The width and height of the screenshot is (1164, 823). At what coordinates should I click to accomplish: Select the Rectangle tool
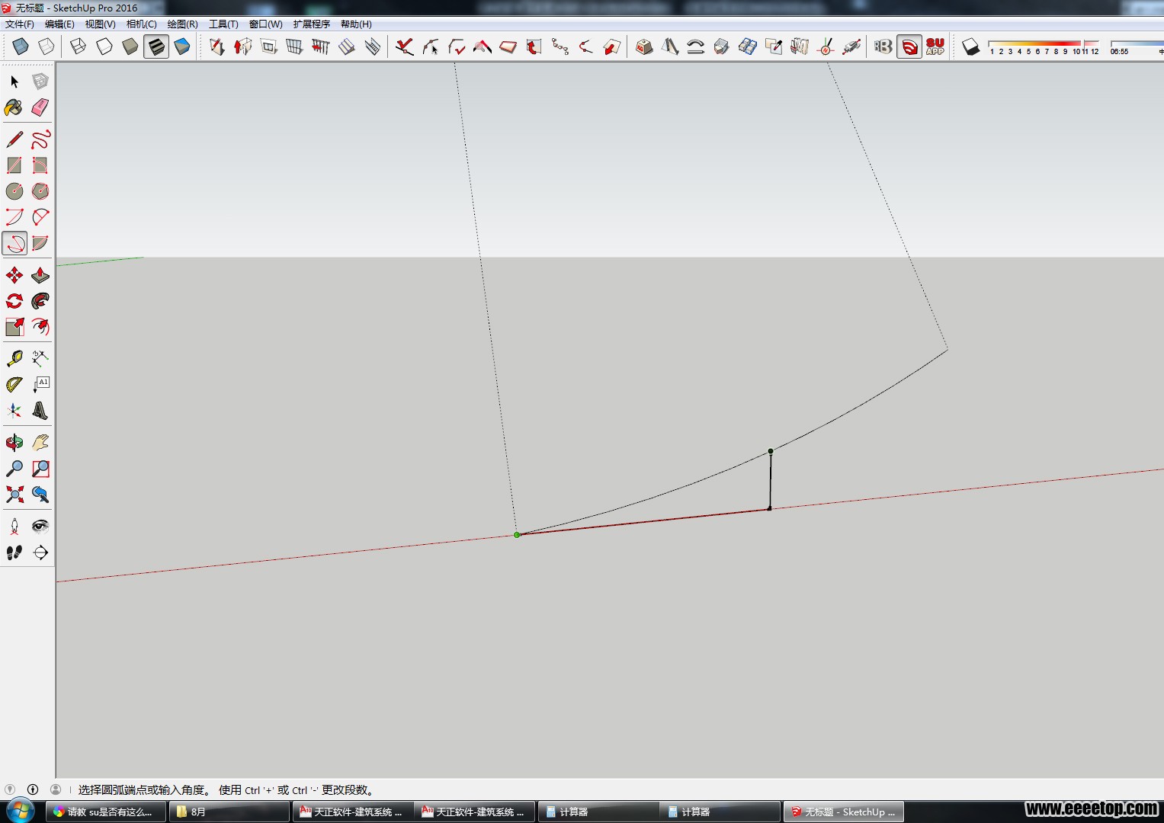14,165
